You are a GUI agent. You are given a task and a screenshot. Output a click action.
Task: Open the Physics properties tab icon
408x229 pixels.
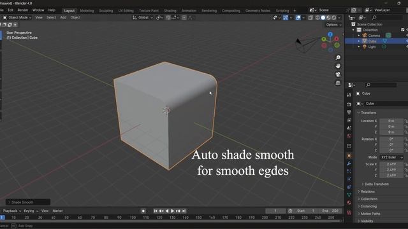[x=349, y=179]
